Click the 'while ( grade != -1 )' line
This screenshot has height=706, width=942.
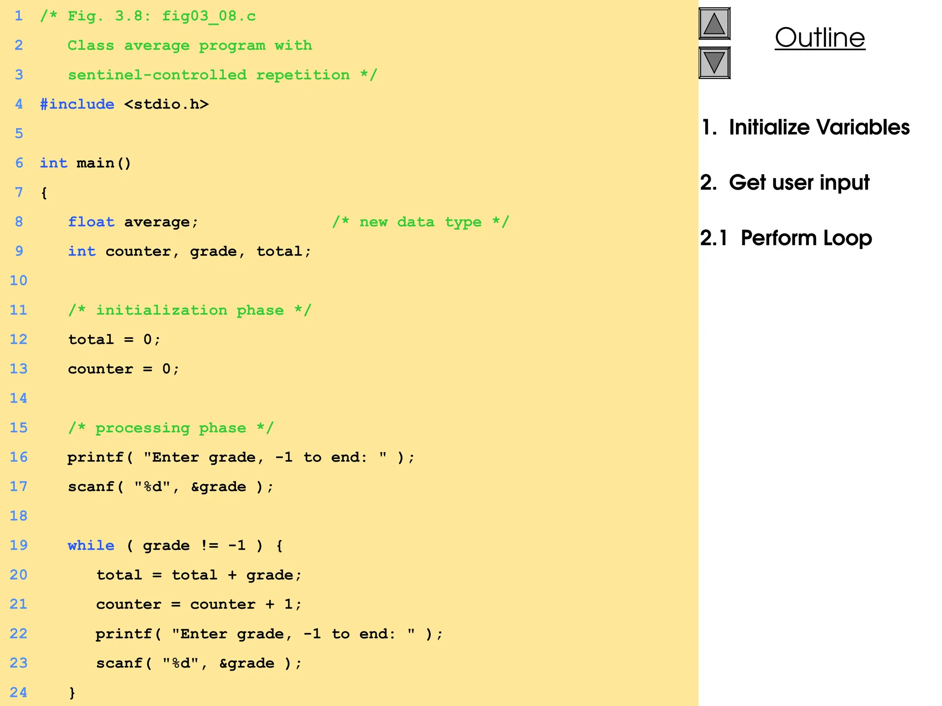point(176,546)
